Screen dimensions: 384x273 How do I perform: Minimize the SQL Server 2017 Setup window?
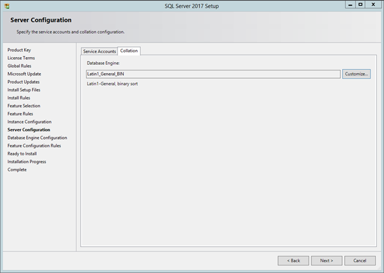pyautogui.click(x=350, y=4)
